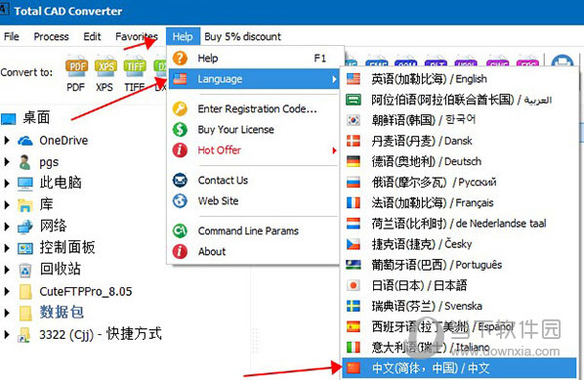Select English language option
Viewport: 584px width, 380px height.
pyautogui.click(x=460, y=79)
